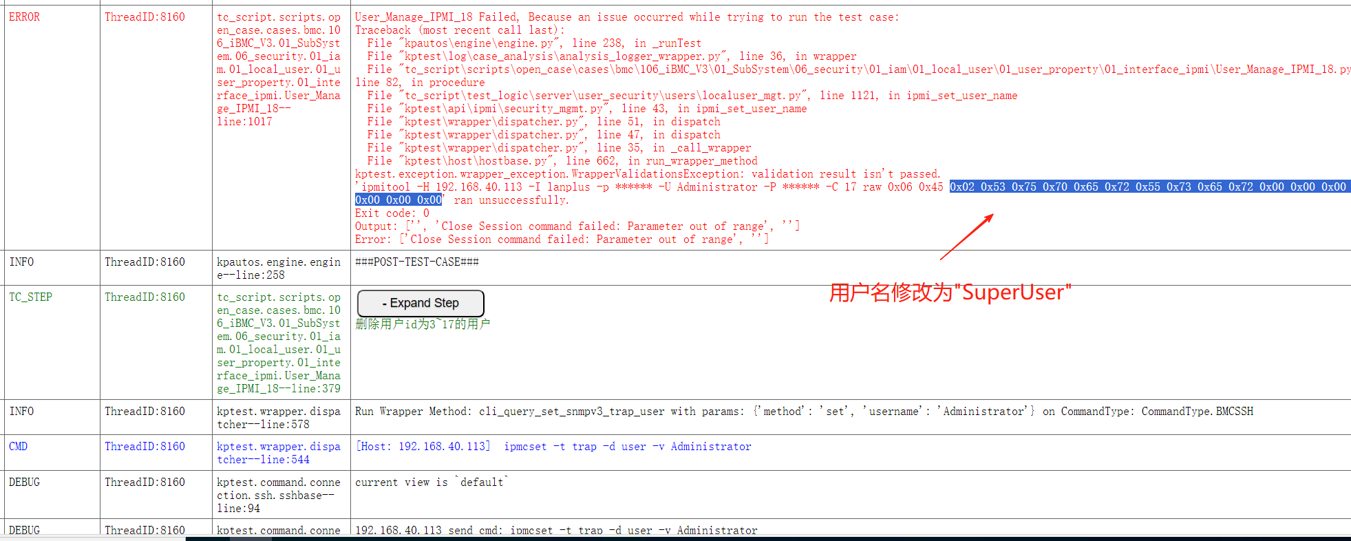Click the Expand Step button
The height and width of the screenshot is (541, 1351).
point(421,304)
